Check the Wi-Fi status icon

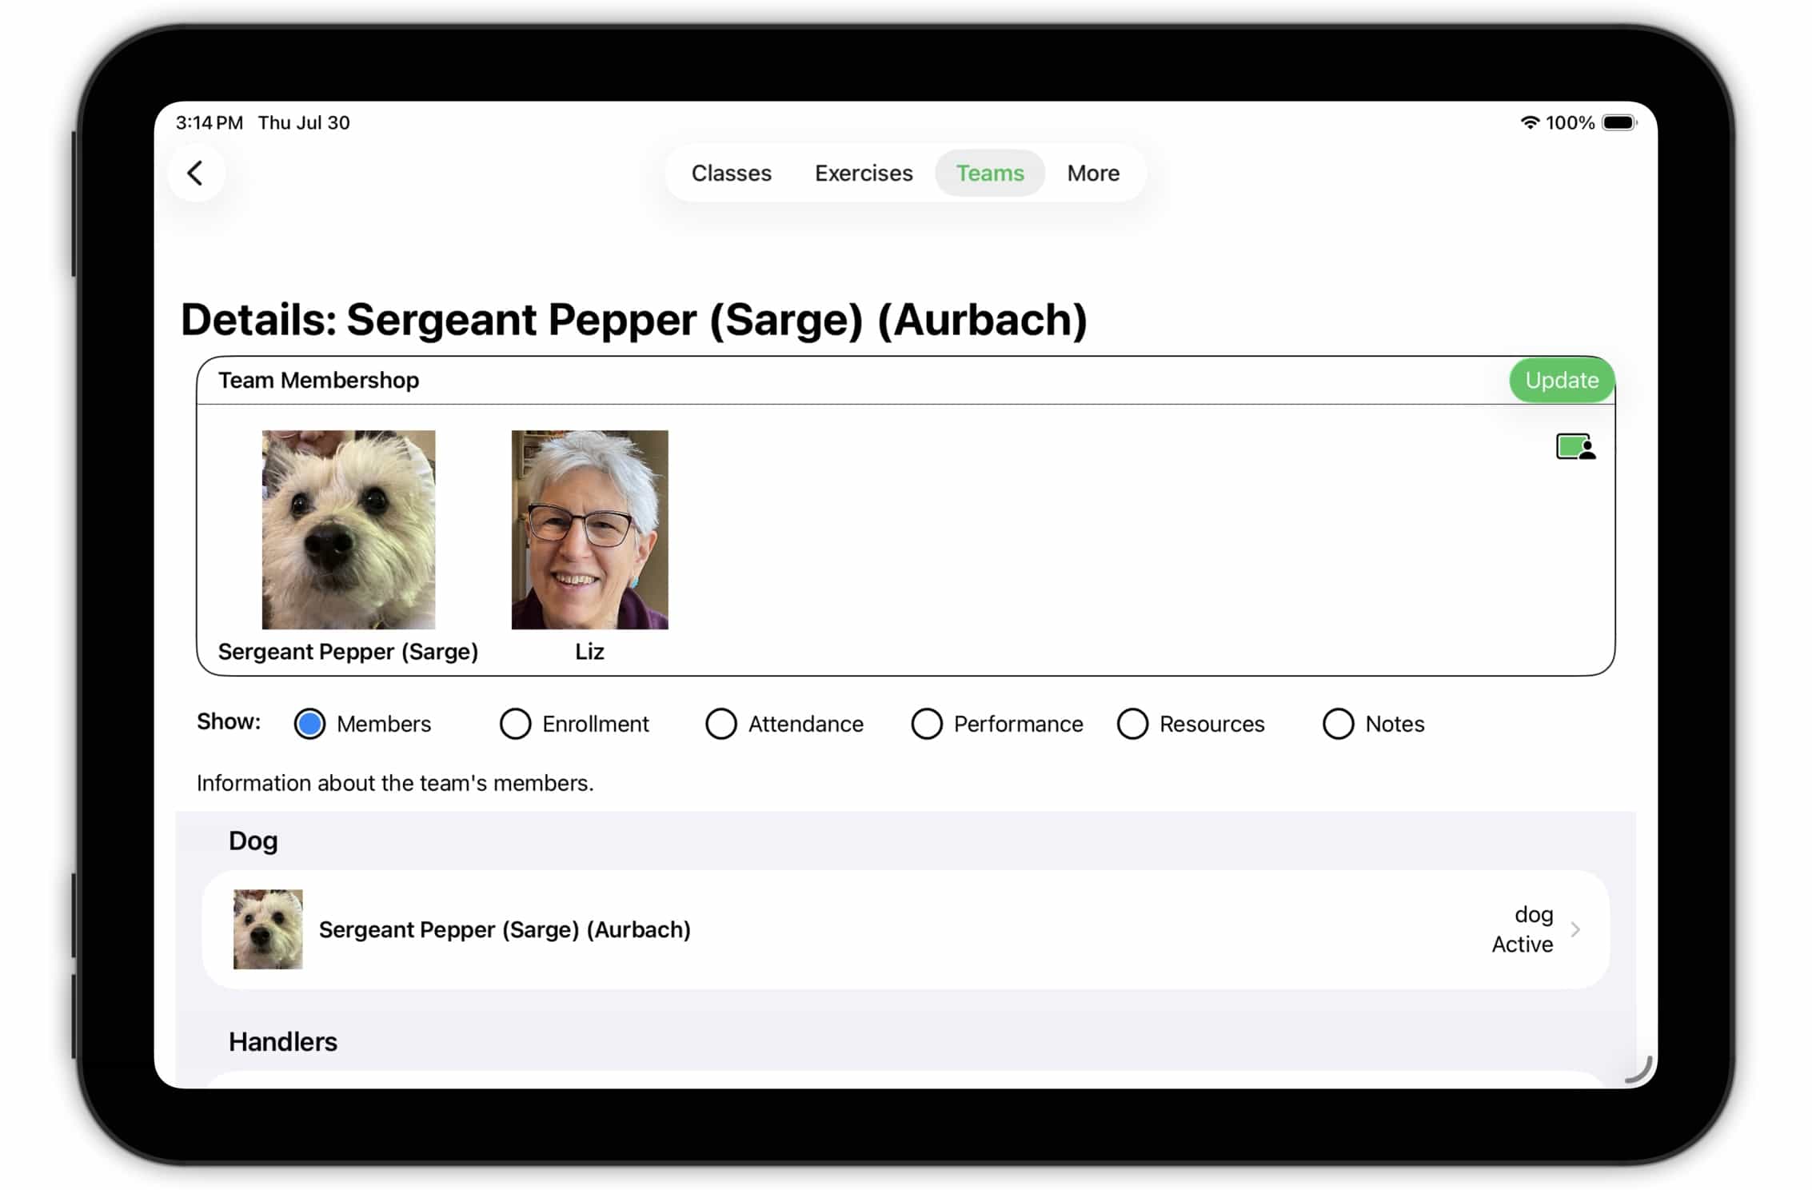1529,122
